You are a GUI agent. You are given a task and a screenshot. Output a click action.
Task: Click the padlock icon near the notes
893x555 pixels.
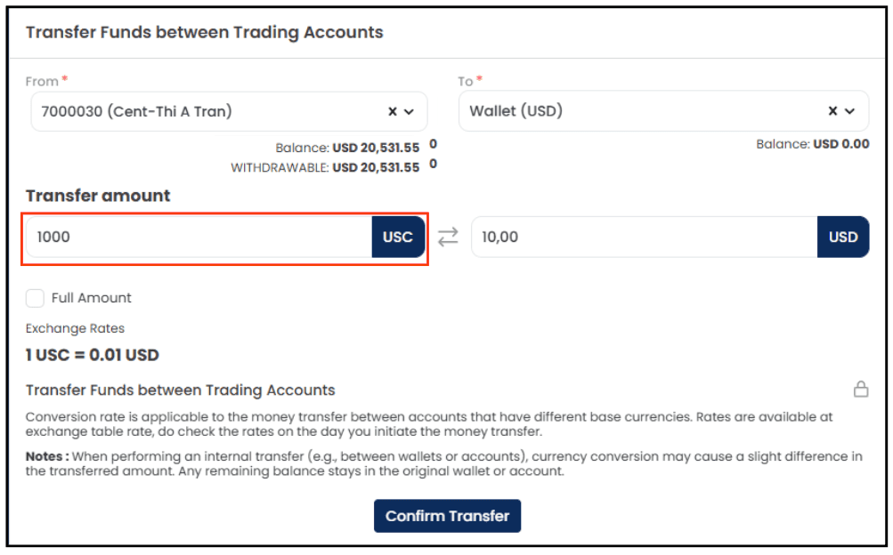(861, 389)
